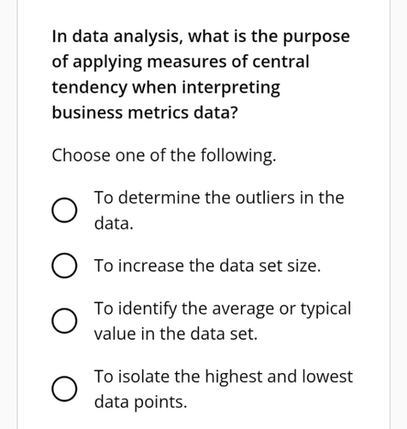
Task: Click the "data." line under the first option
Action: click(x=114, y=223)
